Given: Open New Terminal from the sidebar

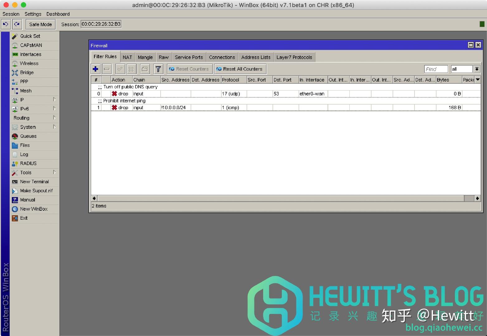Looking at the screenshot, I should click(x=34, y=181).
